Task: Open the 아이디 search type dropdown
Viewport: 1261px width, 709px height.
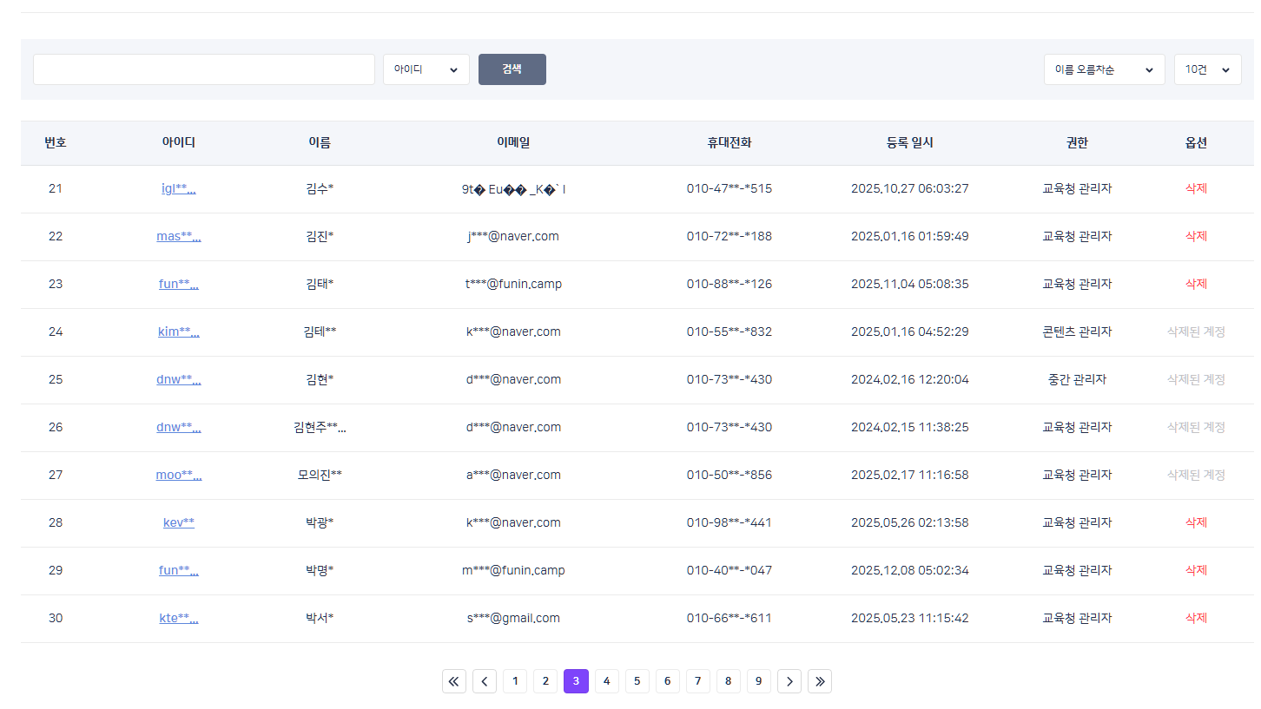Action: click(426, 69)
